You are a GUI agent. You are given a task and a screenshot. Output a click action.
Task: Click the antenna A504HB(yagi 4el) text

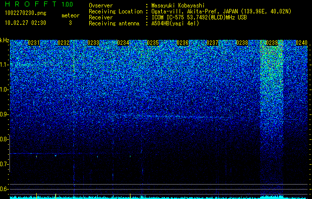point(175,23)
